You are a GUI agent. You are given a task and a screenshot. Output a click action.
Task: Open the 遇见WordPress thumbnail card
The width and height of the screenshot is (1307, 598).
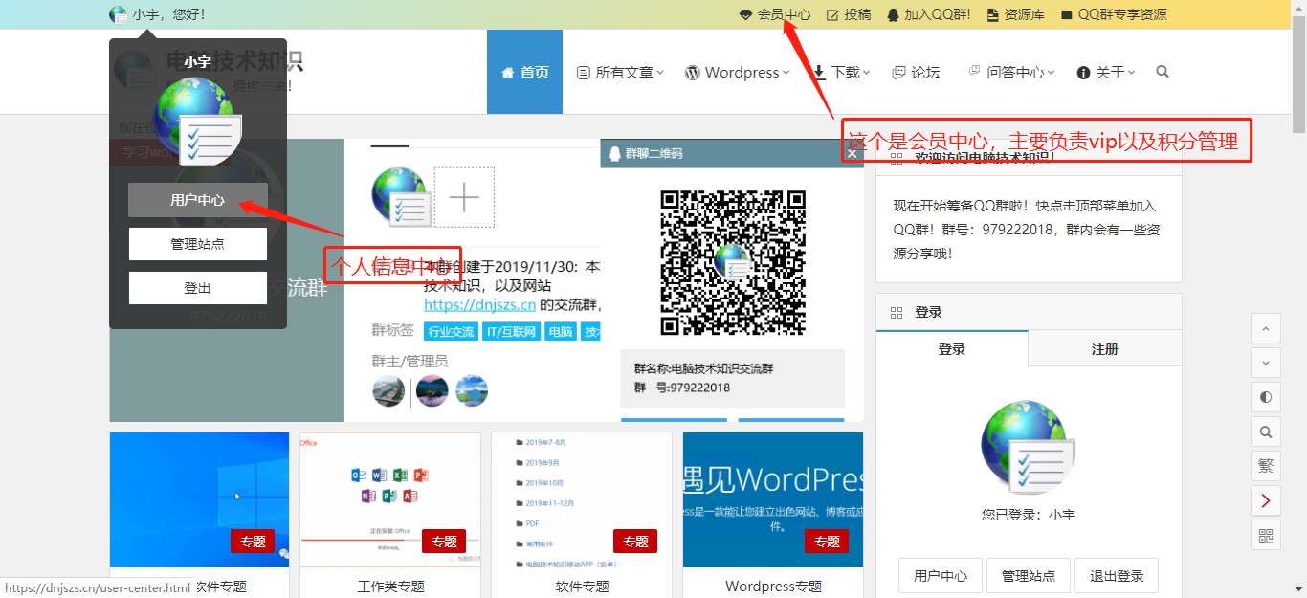(x=773, y=499)
